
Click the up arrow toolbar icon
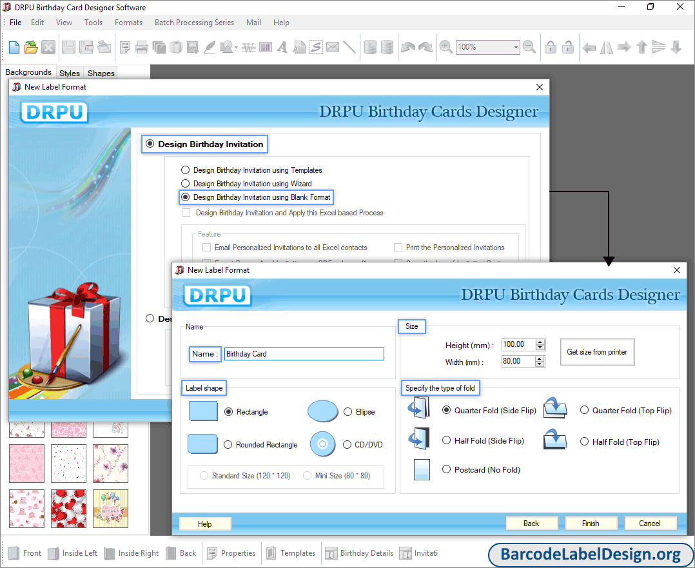tap(642, 47)
